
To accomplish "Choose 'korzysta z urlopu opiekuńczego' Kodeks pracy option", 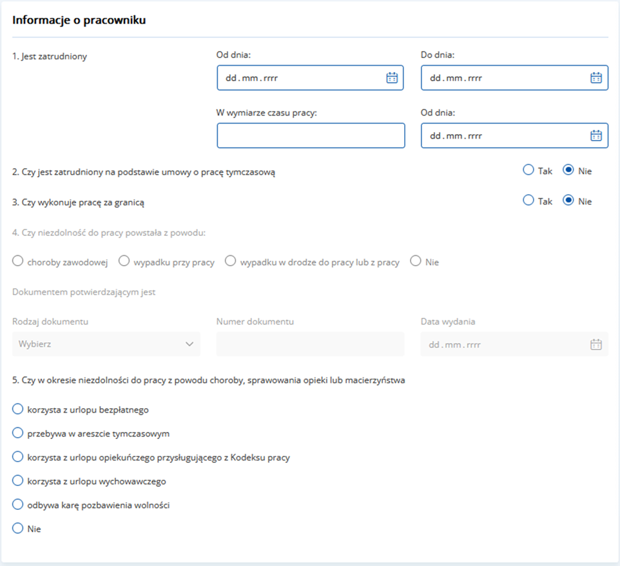I will (x=17, y=456).
